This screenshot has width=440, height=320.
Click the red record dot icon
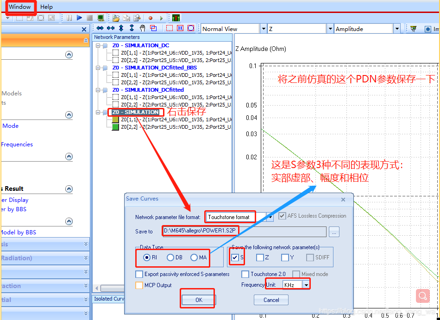(x=151, y=18)
